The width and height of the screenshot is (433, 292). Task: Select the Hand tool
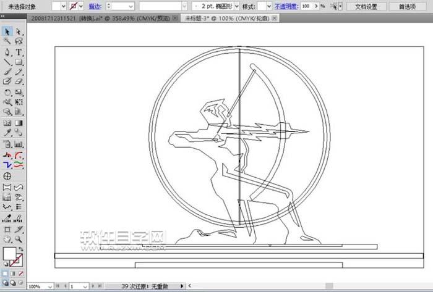tap(7, 239)
